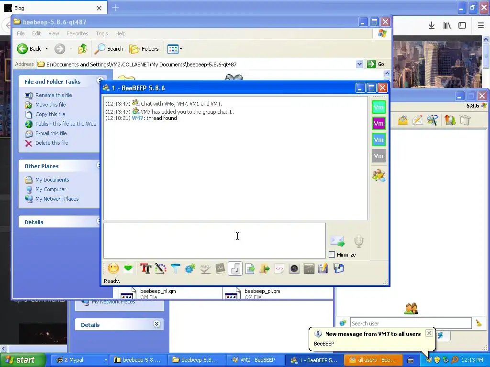
Task: Open the Tools menu in Explorer
Action: [x=102, y=33]
